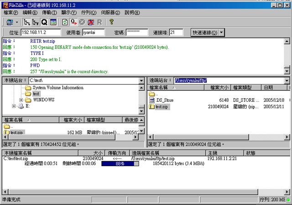Screen dimensions: 292x205
Task: Select the test folder in local tree
Action: click(x=36, y=94)
